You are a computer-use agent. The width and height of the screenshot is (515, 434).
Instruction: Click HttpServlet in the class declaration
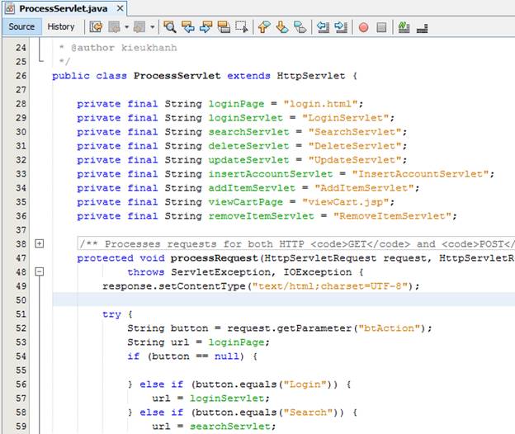pos(310,76)
